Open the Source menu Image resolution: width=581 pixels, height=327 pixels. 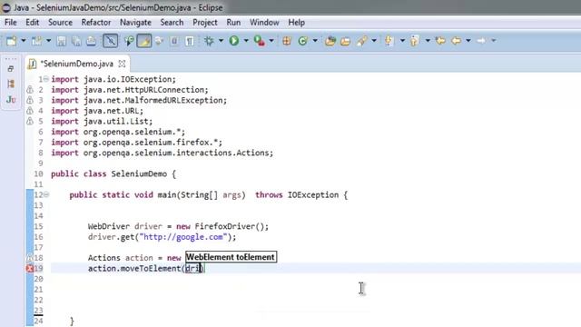coord(60,22)
